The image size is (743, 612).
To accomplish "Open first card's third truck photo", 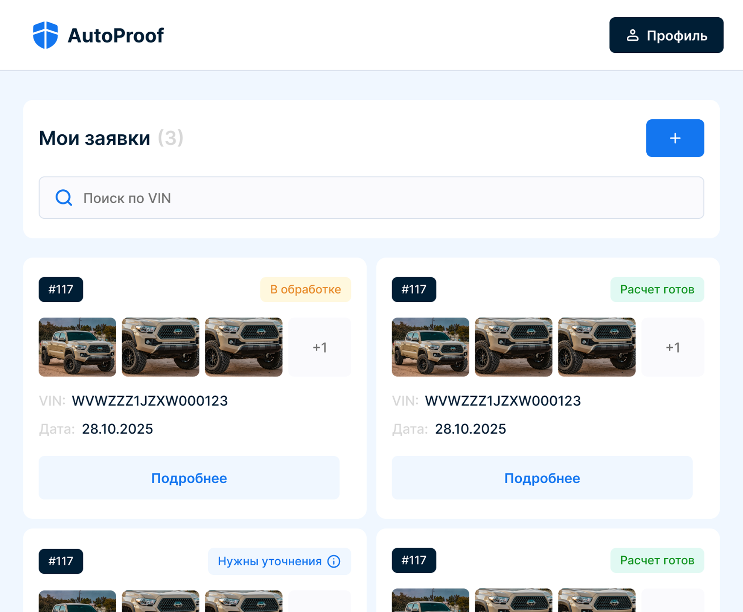I will tap(244, 347).
